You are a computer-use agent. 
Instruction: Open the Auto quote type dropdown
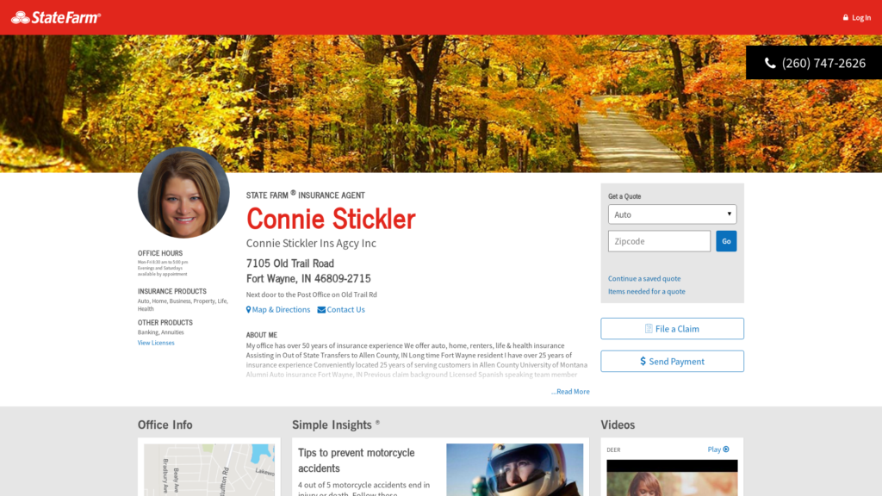(x=672, y=214)
